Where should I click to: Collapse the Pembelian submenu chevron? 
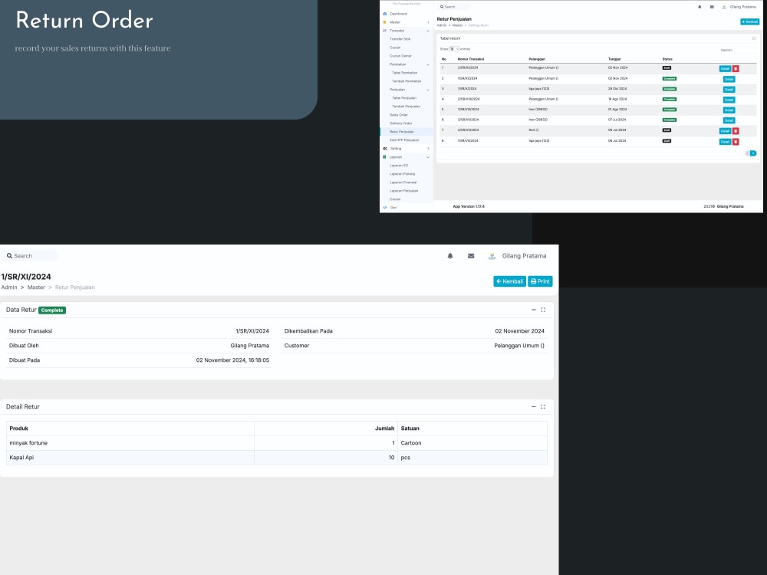[x=428, y=64]
